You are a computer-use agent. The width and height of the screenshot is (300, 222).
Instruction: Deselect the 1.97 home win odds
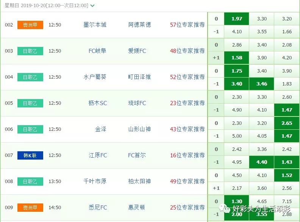pyautogui.click(x=236, y=19)
